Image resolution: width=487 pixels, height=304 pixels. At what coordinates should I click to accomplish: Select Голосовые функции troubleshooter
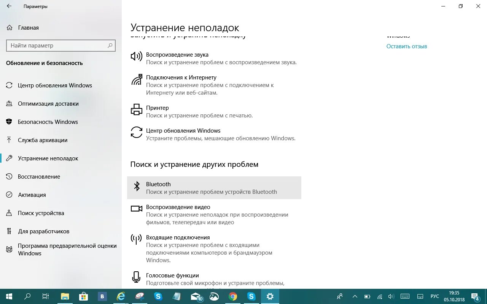coord(214,279)
